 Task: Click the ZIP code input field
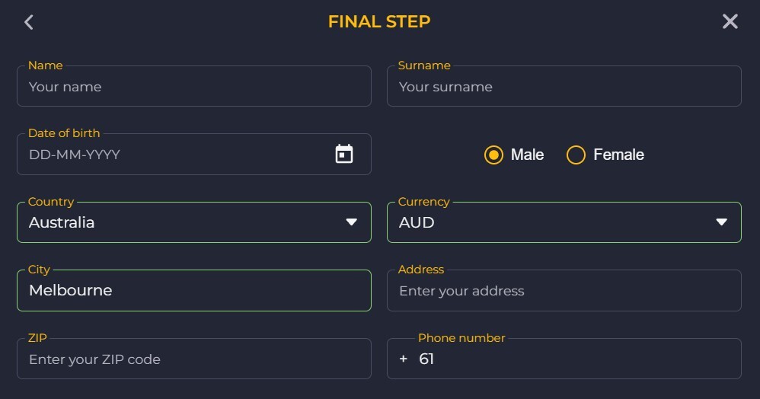point(193,359)
